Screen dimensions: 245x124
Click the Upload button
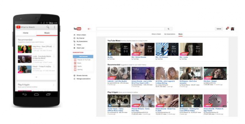pyautogui.click(x=219, y=29)
